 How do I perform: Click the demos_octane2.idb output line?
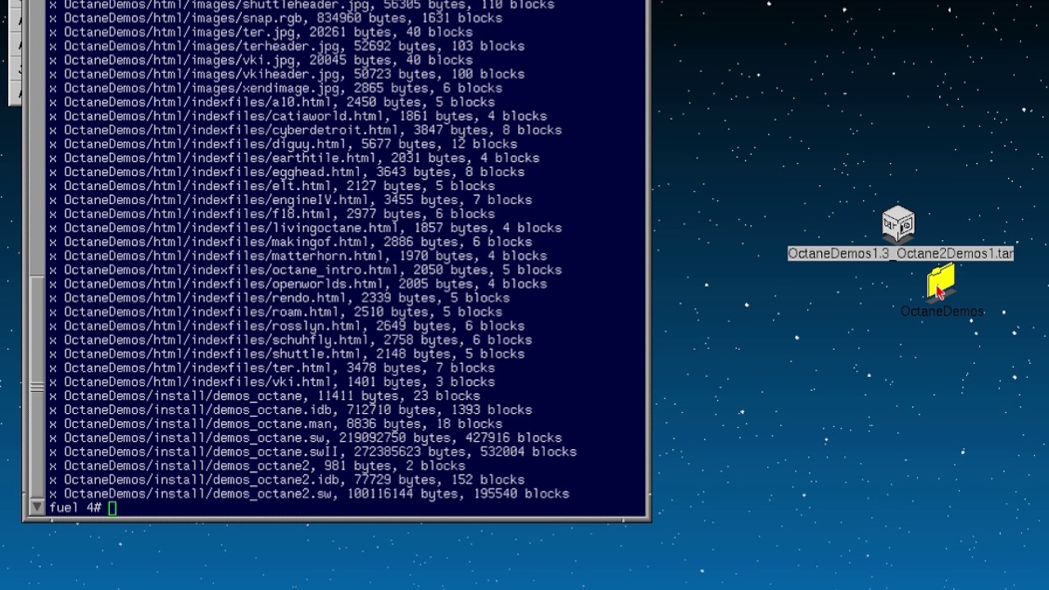286,480
